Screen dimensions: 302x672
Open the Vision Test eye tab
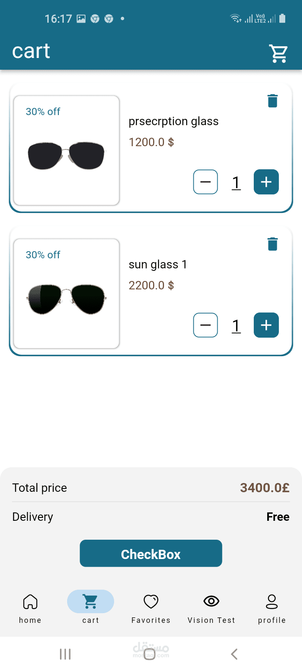pyautogui.click(x=211, y=608)
